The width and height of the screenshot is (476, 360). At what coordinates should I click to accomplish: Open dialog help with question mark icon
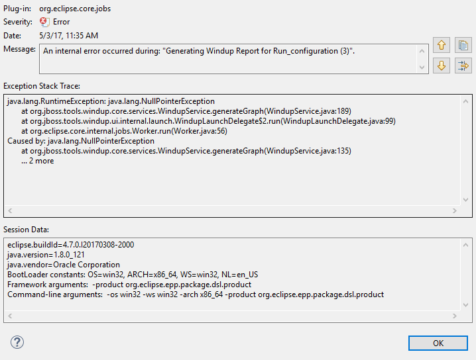click(17, 342)
